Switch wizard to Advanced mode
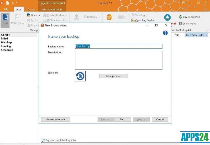Screen dimensions: 210x145 [55, 119]
